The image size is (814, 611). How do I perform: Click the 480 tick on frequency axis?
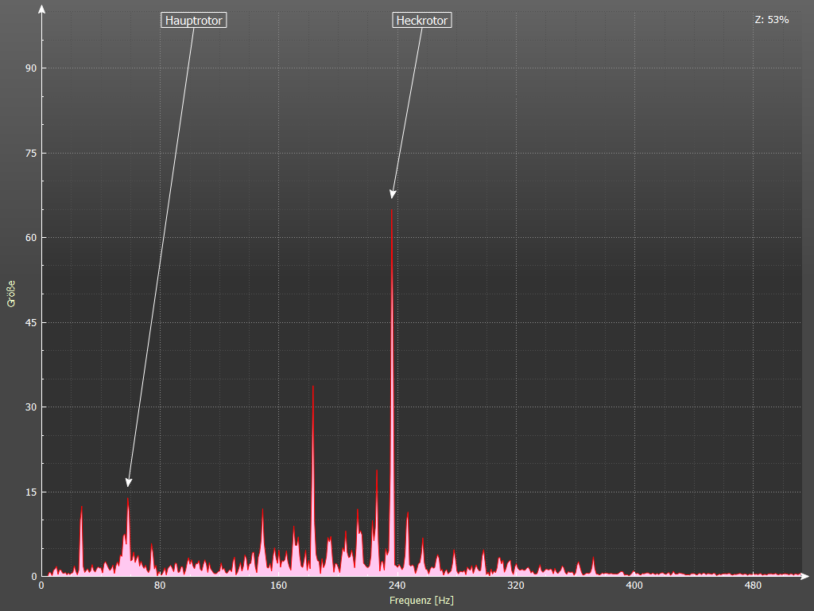point(752,586)
